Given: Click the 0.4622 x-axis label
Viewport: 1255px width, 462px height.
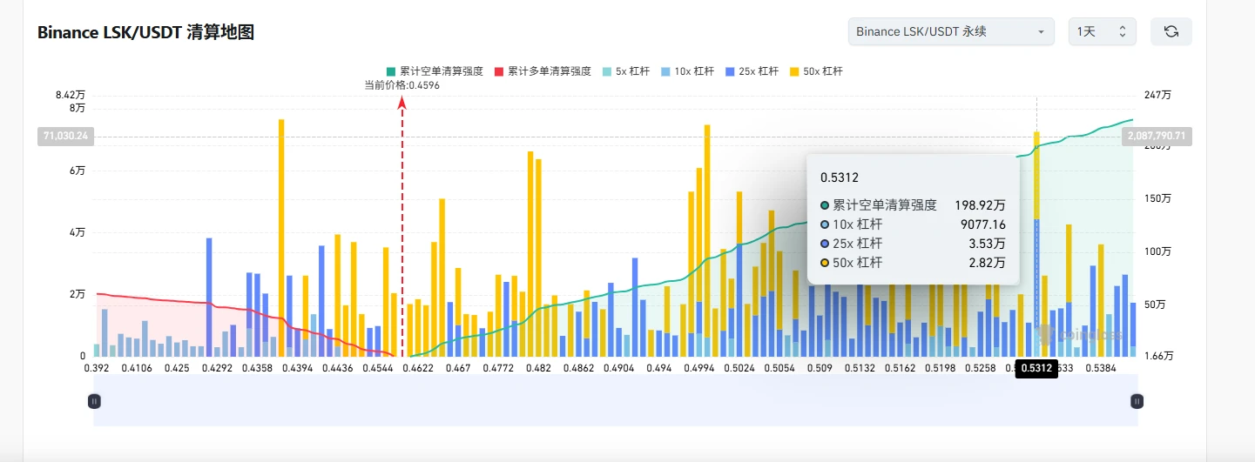Looking at the screenshot, I should pyautogui.click(x=418, y=368).
